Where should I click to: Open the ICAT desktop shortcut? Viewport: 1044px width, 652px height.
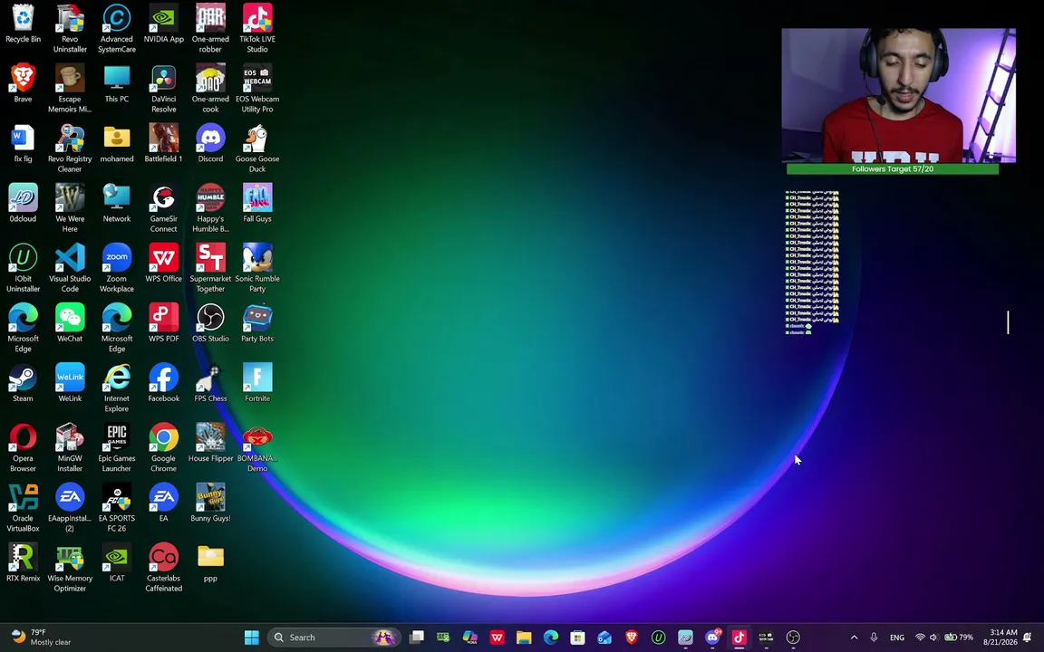[117, 563]
